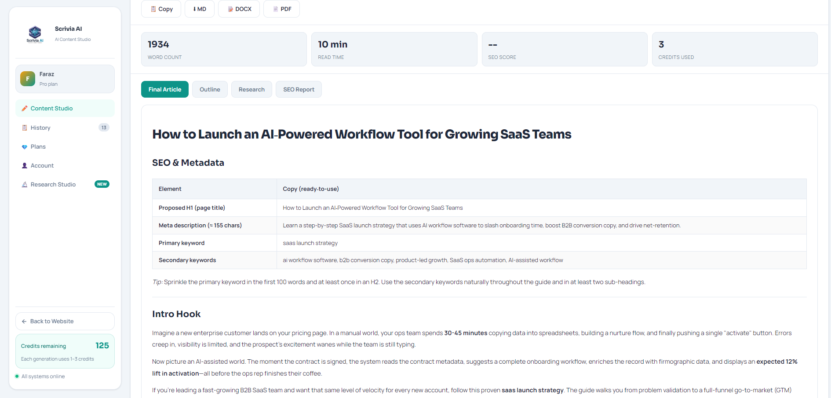This screenshot has width=831, height=398.
Task: Click the Intro Hook heading
Action: point(176,314)
